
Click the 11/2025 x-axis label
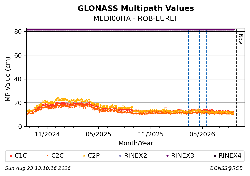pyautogui.click(x=151, y=134)
